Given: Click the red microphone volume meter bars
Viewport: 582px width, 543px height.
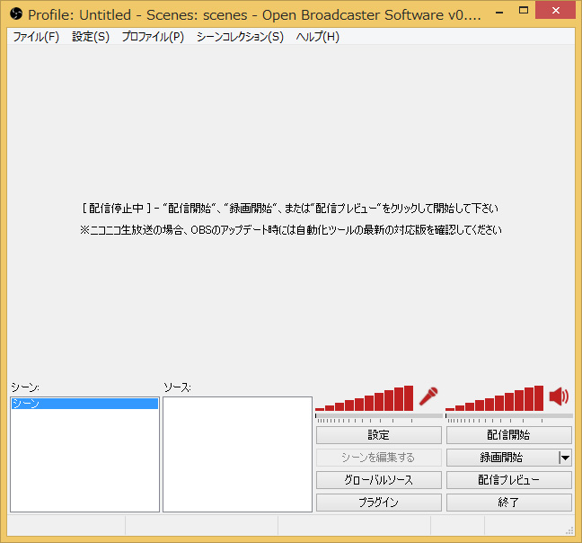Looking at the screenshot, I should click(x=364, y=398).
